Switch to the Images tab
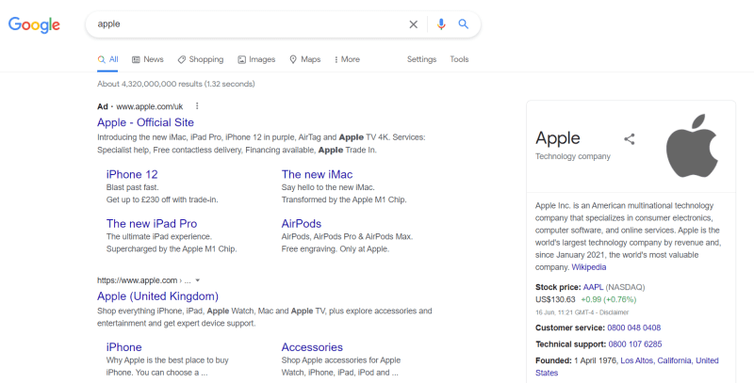The width and height of the screenshot is (754, 383). (x=256, y=59)
